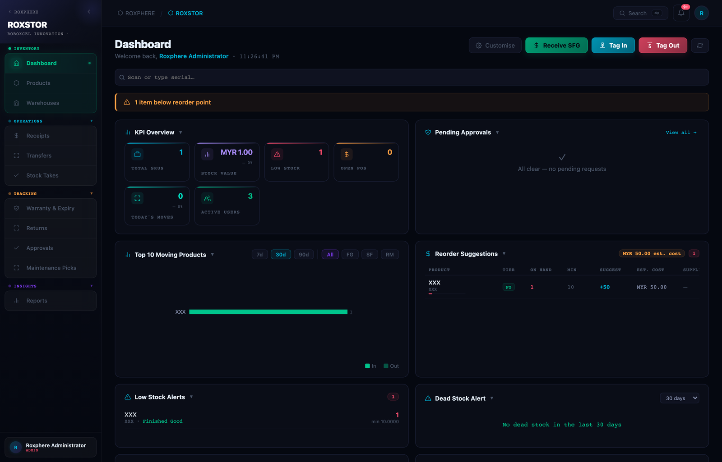Select the 30d range toggle
The height and width of the screenshot is (462, 722).
pyautogui.click(x=281, y=255)
